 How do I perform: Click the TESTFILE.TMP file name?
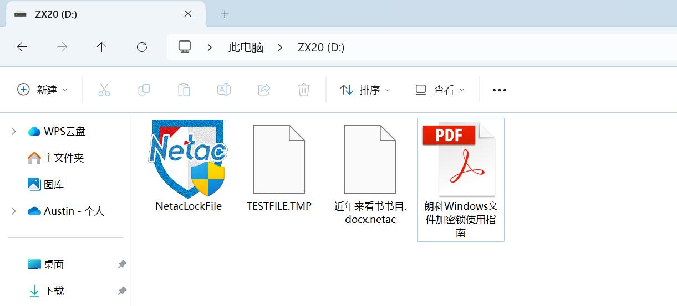[279, 206]
